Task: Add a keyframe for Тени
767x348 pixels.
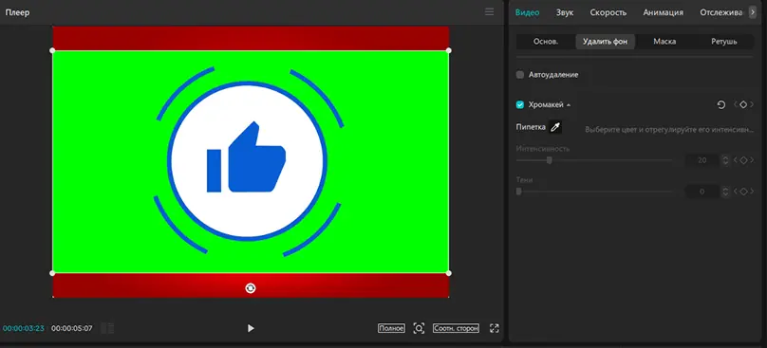Action: click(743, 192)
